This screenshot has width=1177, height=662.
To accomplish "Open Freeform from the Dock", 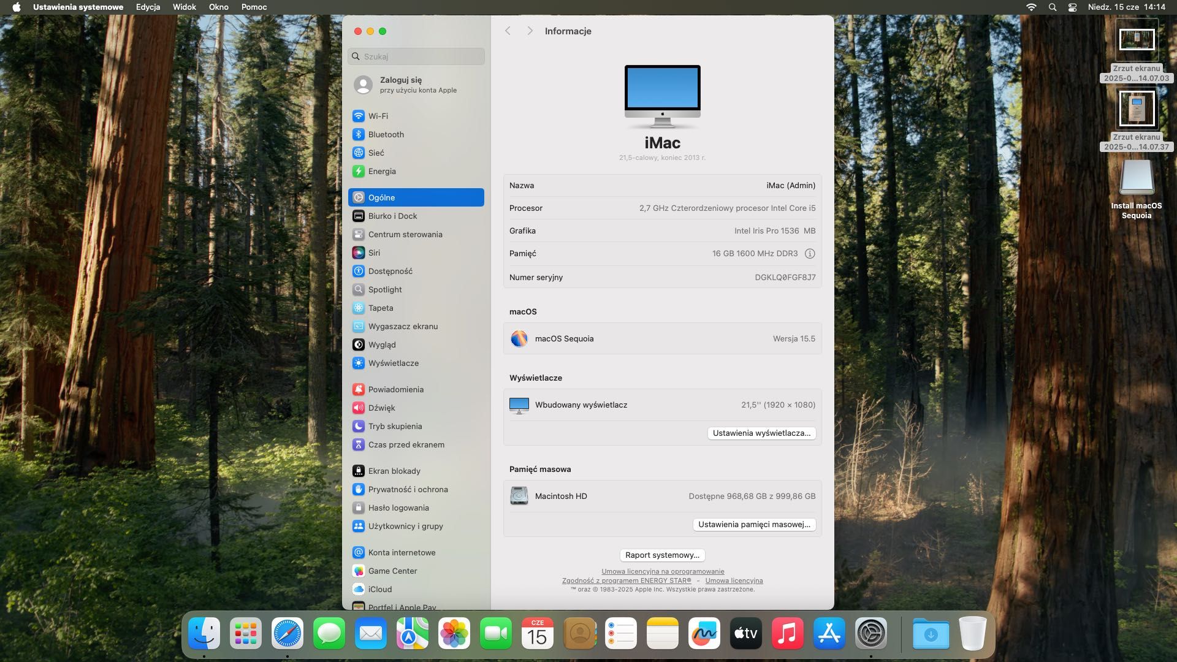I will (704, 633).
